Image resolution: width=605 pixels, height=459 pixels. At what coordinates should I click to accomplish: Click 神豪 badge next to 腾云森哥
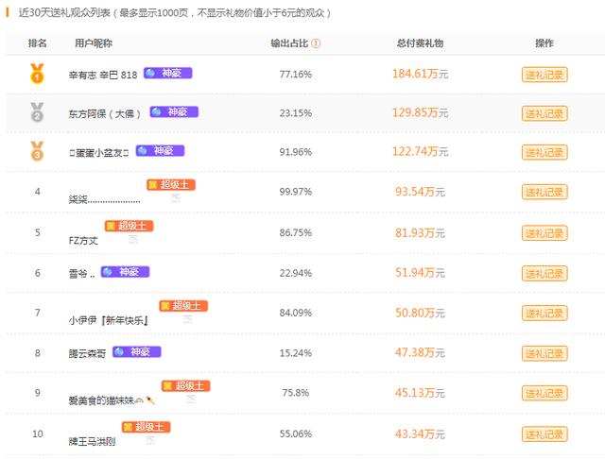[136, 352]
